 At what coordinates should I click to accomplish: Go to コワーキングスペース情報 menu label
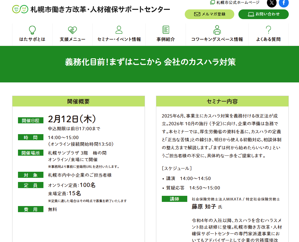click(x=217, y=39)
